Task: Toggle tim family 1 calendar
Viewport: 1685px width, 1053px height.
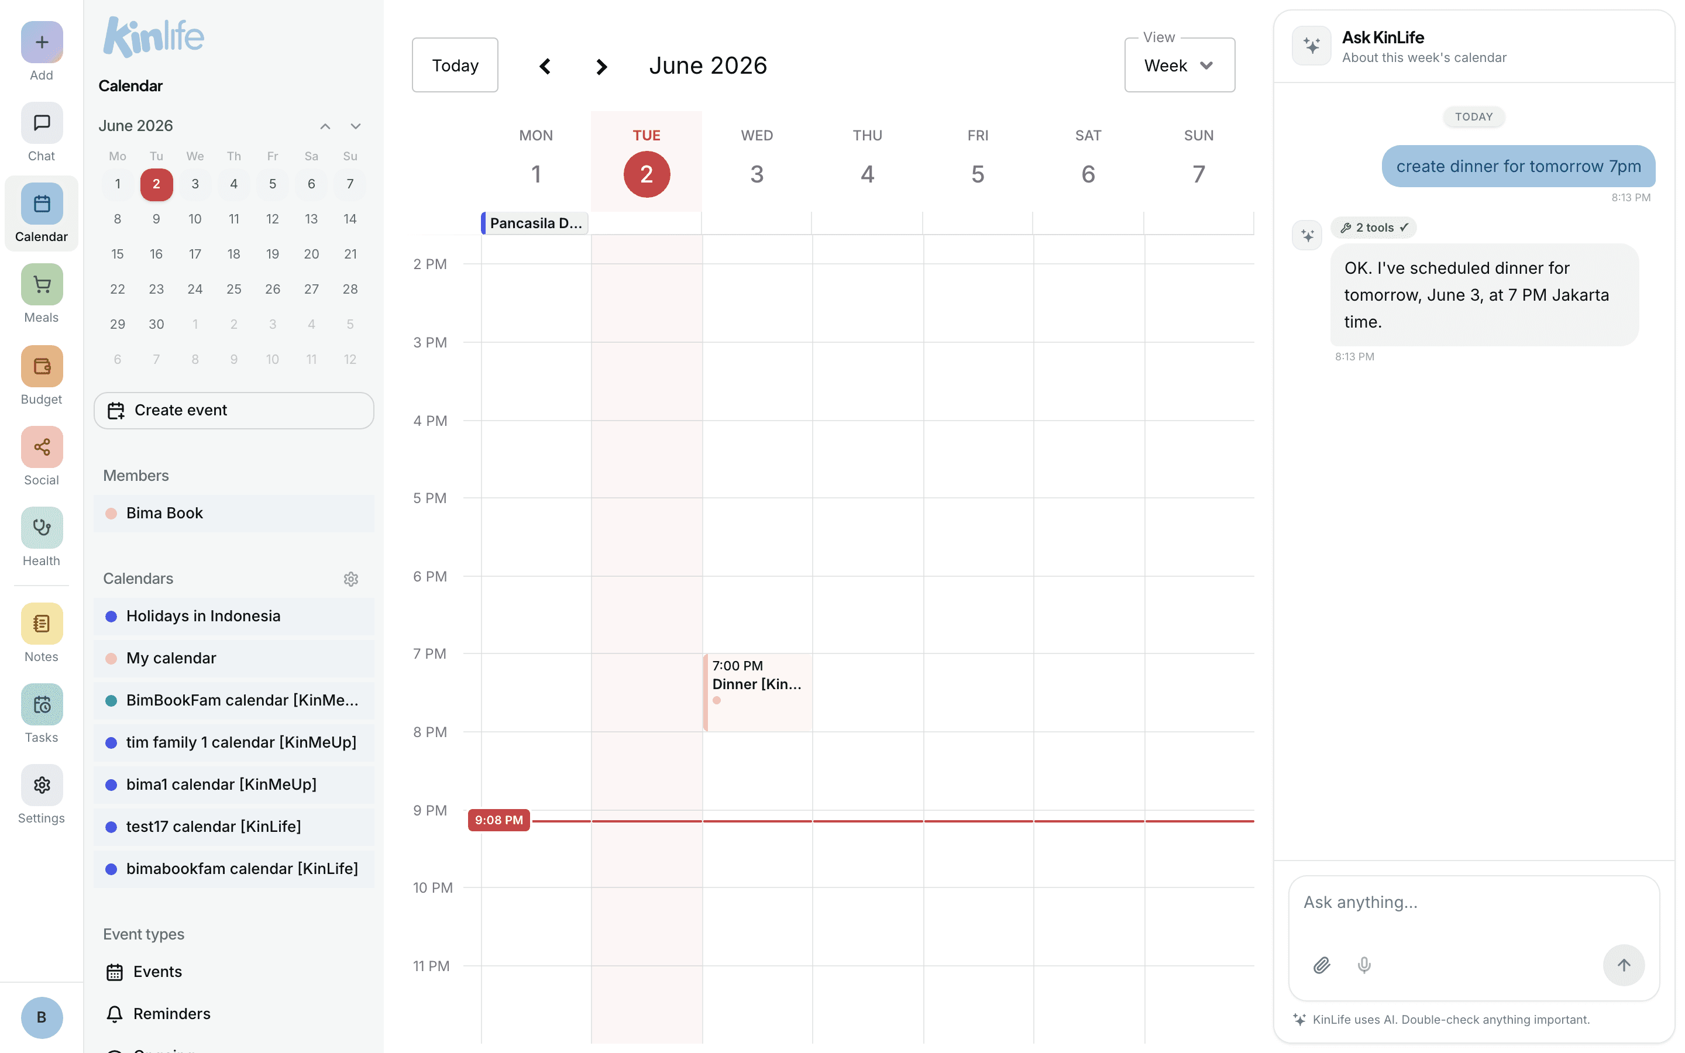Action: tap(234, 742)
